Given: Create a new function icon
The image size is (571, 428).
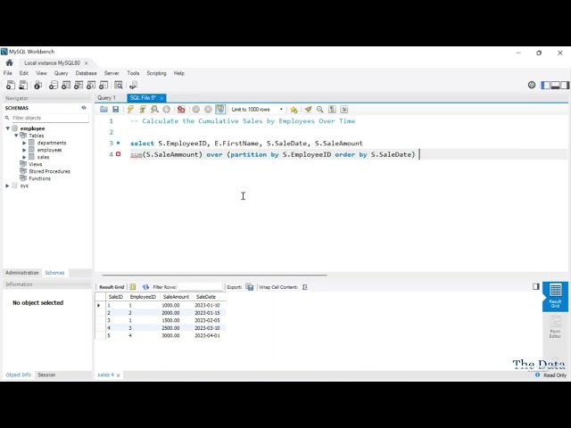Looking at the screenshot, I should tap(103, 86).
